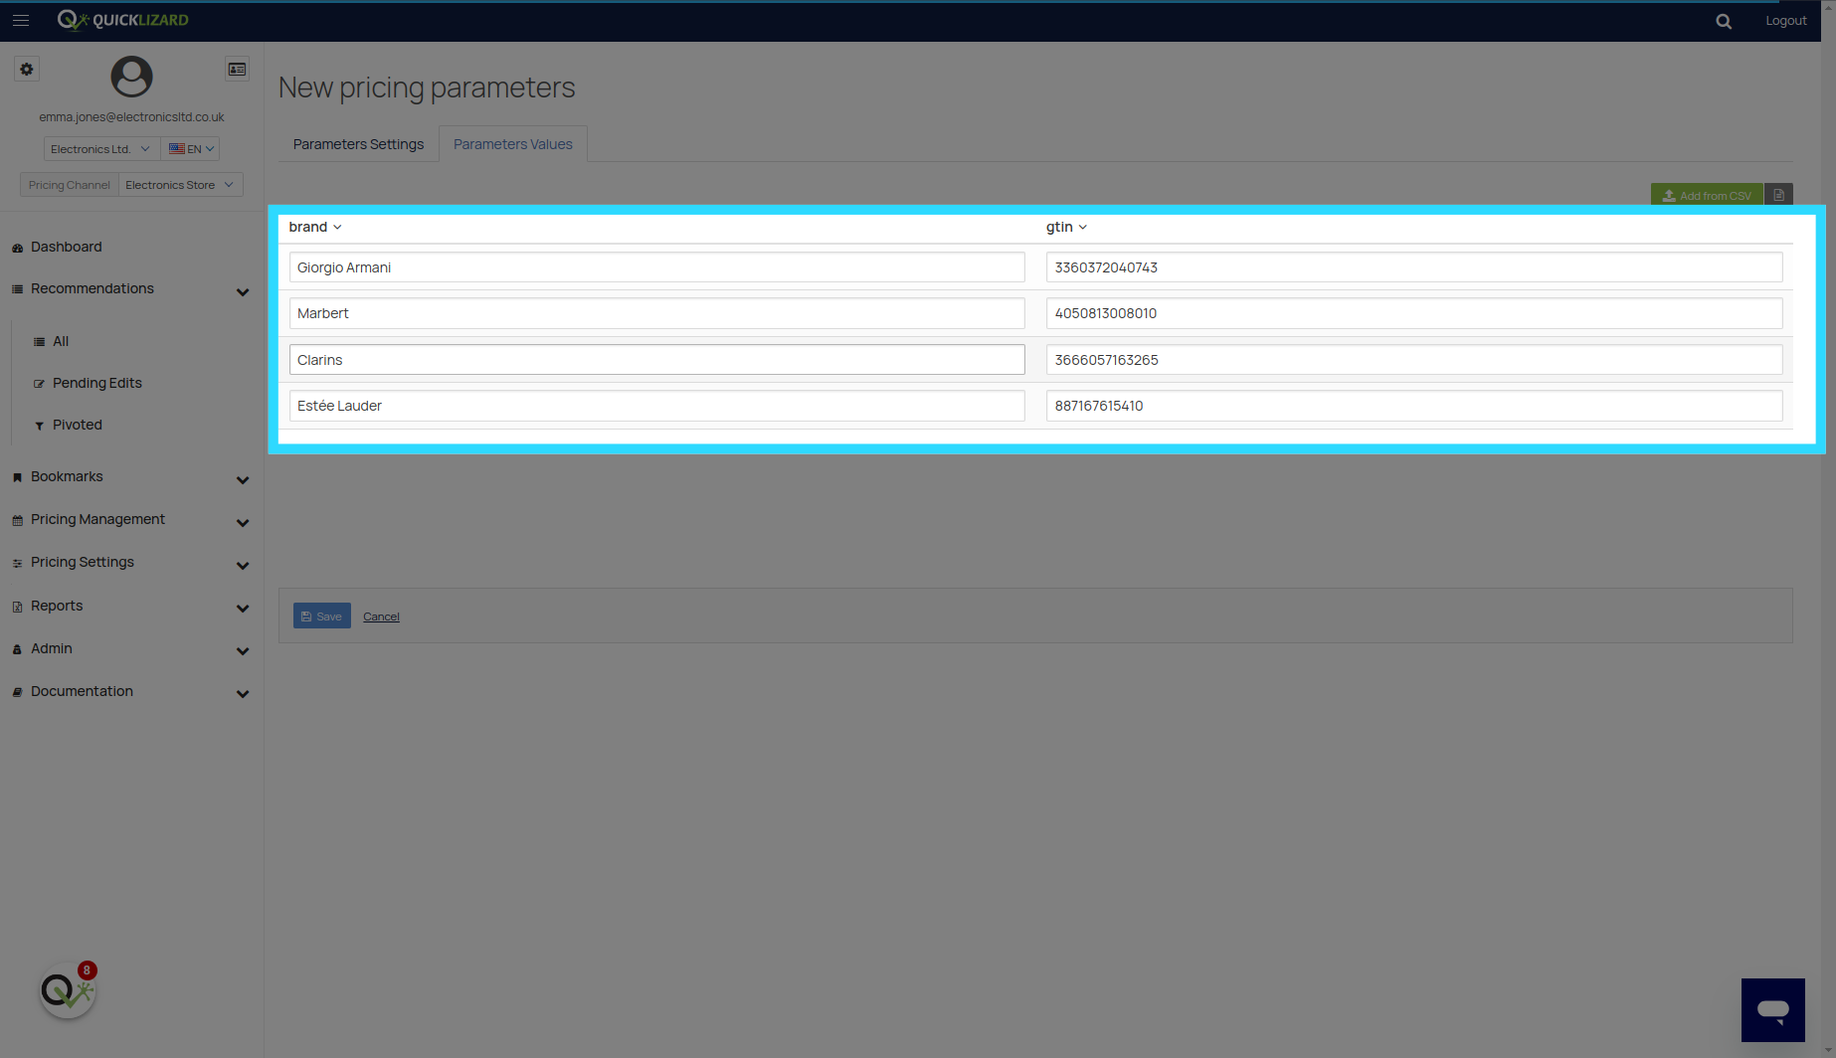Open the gtin column header dropdown
The image size is (1836, 1058).
point(1065,227)
